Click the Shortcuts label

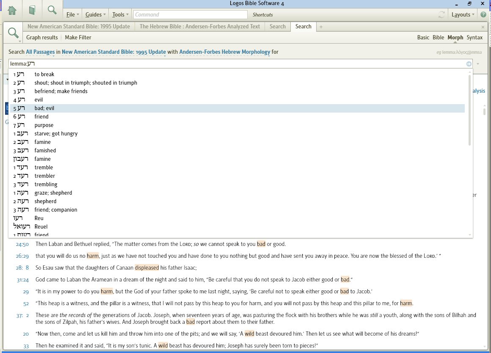point(262,15)
